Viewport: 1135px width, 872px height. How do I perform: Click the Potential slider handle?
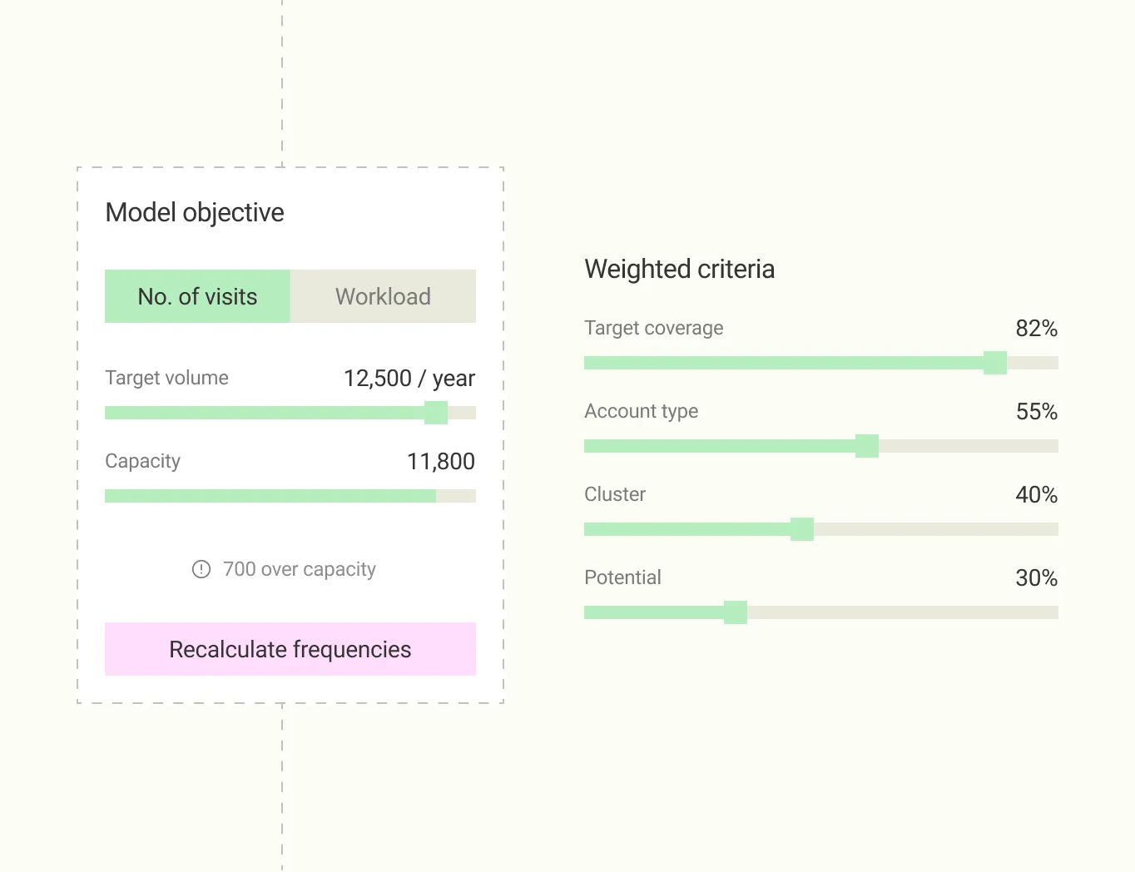pos(736,612)
